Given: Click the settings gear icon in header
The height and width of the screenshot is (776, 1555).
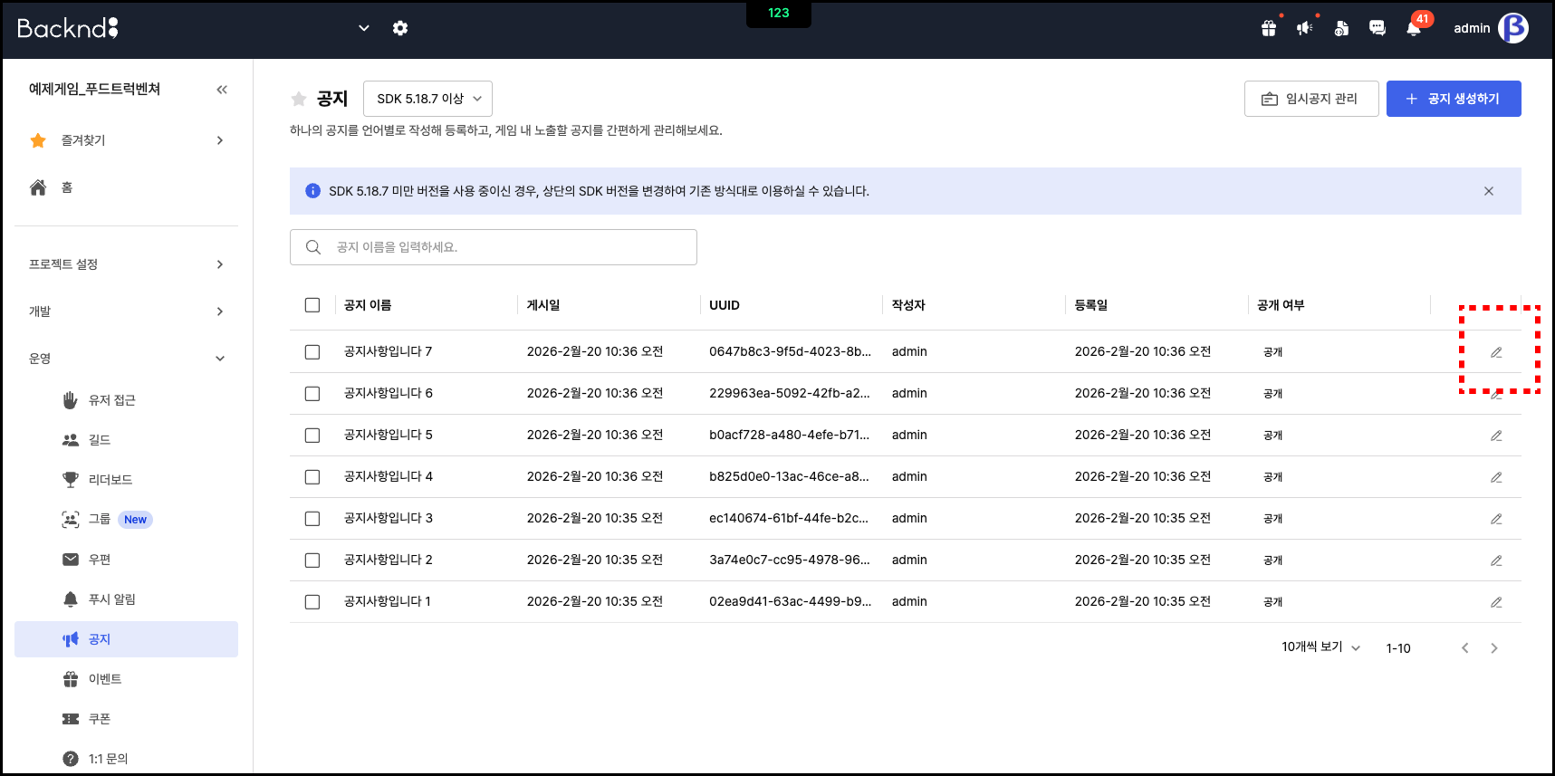Looking at the screenshot, I should (x=400, y=28).
